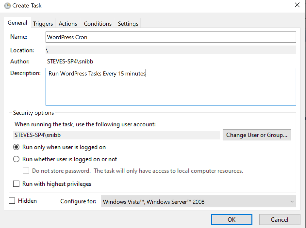Toggle the Hidden checkbox

pyautogui.click(x=12, y=201)
